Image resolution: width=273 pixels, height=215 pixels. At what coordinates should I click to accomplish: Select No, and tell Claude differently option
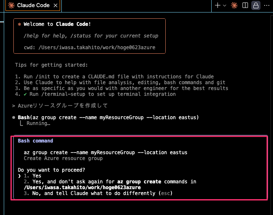pos(98,193)
